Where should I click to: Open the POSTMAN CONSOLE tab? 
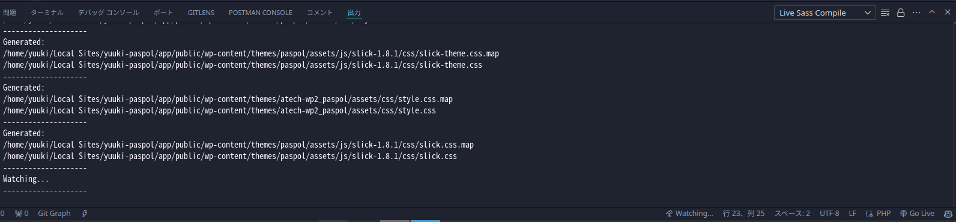(x=260, y=13)
